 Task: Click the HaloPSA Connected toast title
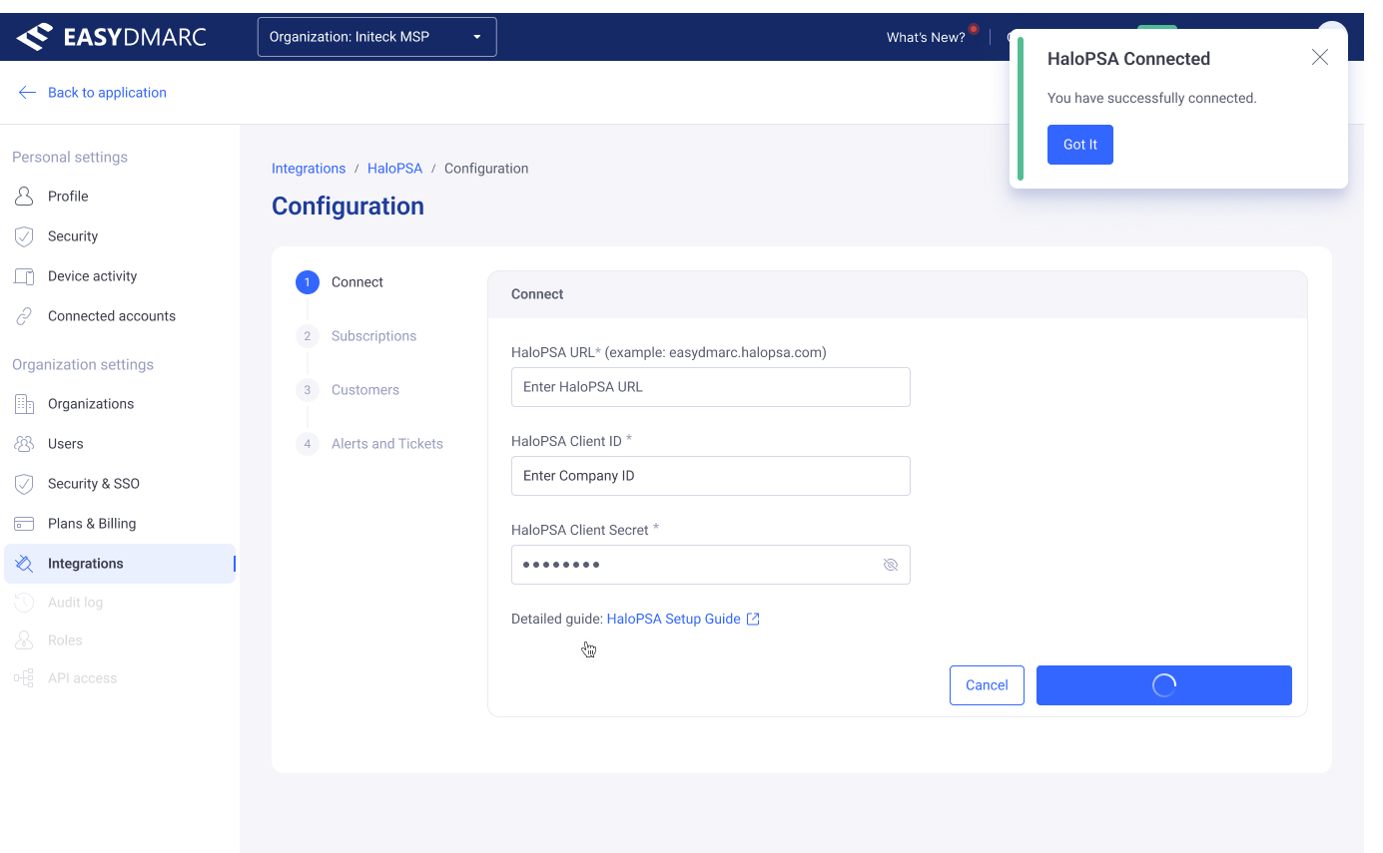pyautogui.click(x=1128, y=59)
